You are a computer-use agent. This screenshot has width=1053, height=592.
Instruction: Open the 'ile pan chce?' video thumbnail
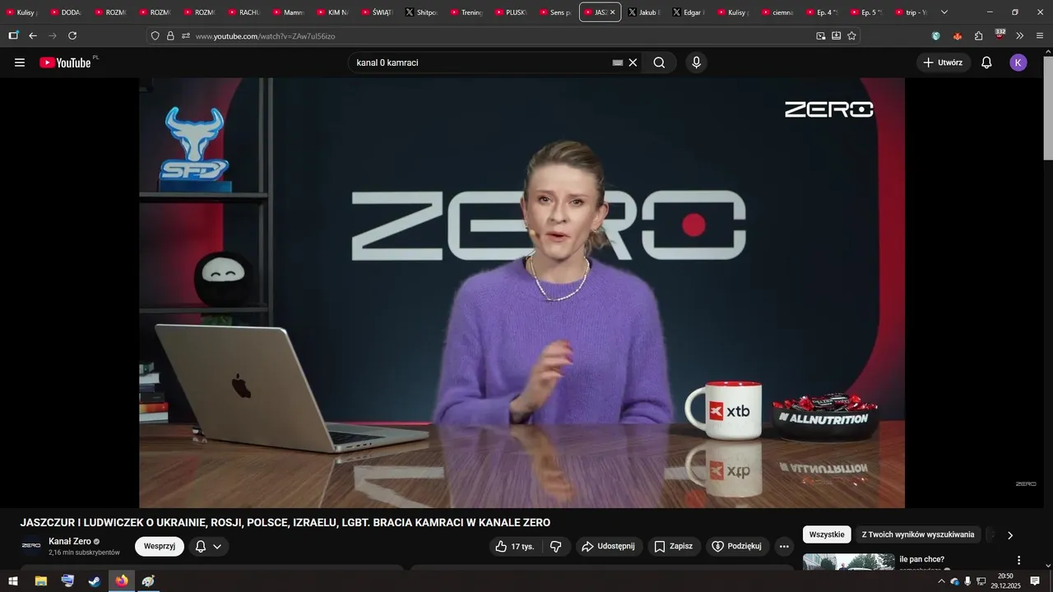point(849,562)
